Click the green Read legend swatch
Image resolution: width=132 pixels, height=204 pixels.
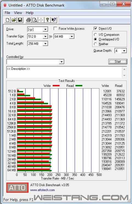(x=79, y=86)
